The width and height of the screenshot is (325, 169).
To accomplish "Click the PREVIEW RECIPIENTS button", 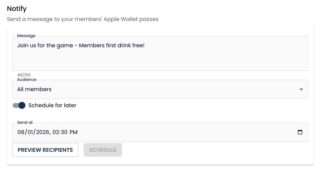I will point(45,150).
